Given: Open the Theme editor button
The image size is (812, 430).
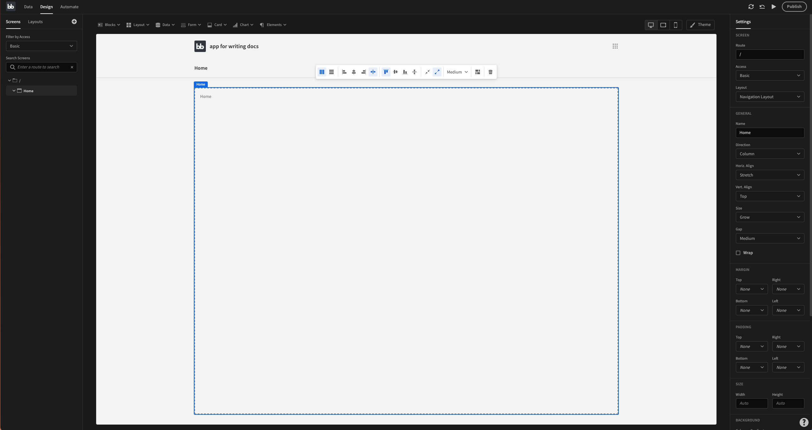Looking at the screenshot, I should tap(700, 25).
